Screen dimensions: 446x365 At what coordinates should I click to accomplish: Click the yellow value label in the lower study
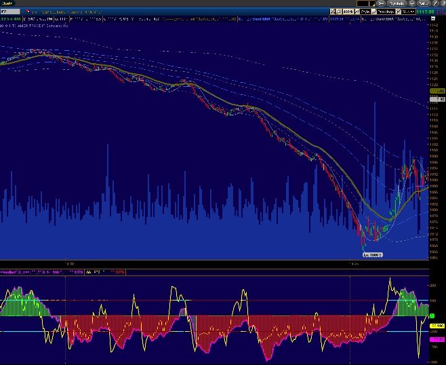(437, 326)
